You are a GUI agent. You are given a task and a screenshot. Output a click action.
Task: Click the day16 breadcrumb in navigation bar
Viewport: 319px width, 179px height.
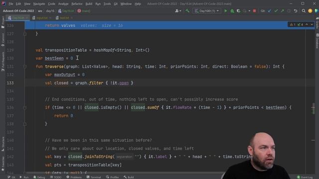(50, 11)
